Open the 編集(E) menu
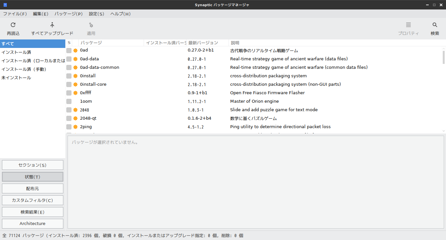Screen dimensions: 446x240 pos(40,14)
